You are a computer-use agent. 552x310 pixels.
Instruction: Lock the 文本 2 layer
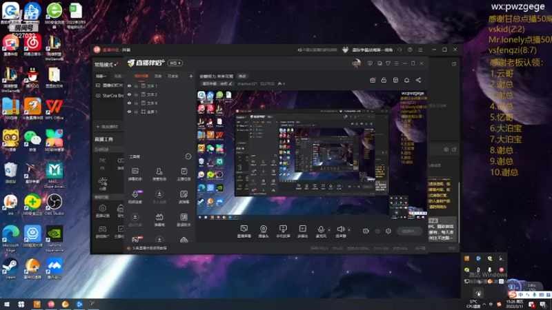[136, 94]
